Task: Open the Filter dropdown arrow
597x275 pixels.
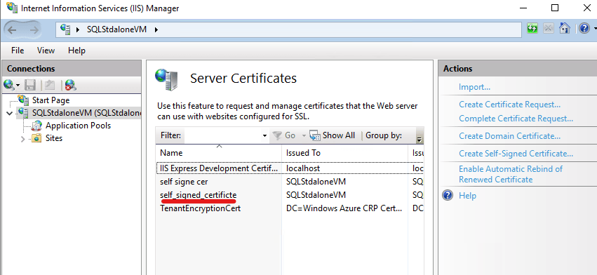Action: pos(264,135)
